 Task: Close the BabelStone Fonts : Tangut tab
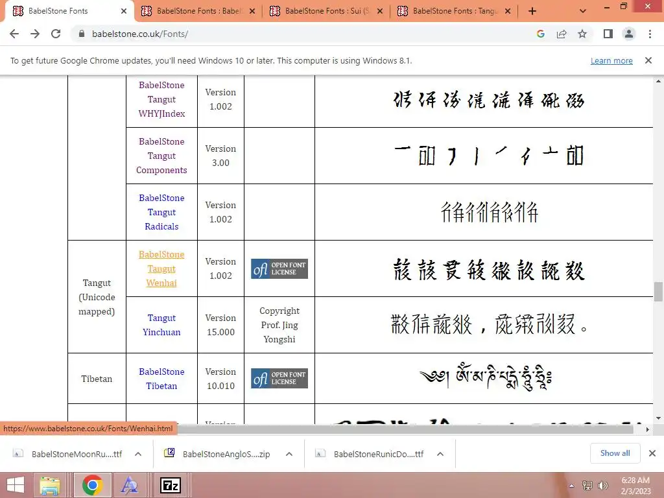[x=508, y=12]
